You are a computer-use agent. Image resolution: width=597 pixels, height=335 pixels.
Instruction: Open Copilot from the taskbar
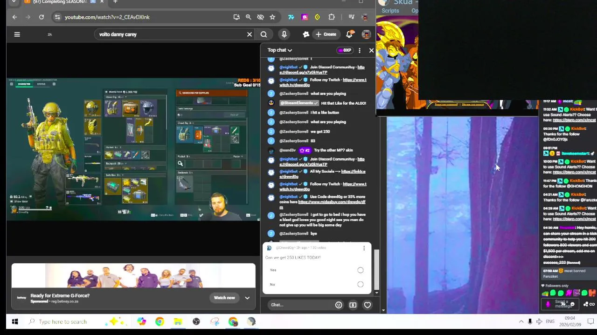(141, 322)
